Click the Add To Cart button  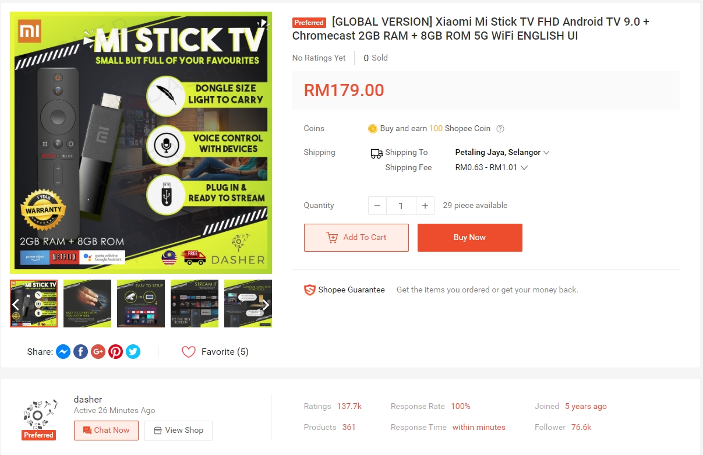tap(356, 238)
